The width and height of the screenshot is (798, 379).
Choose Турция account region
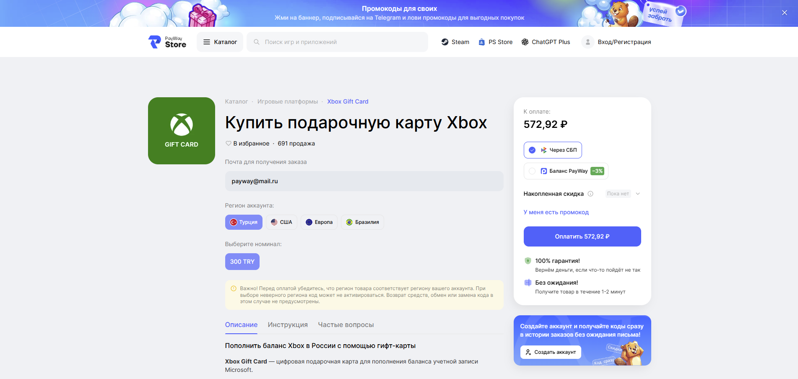tap(244, 222)
